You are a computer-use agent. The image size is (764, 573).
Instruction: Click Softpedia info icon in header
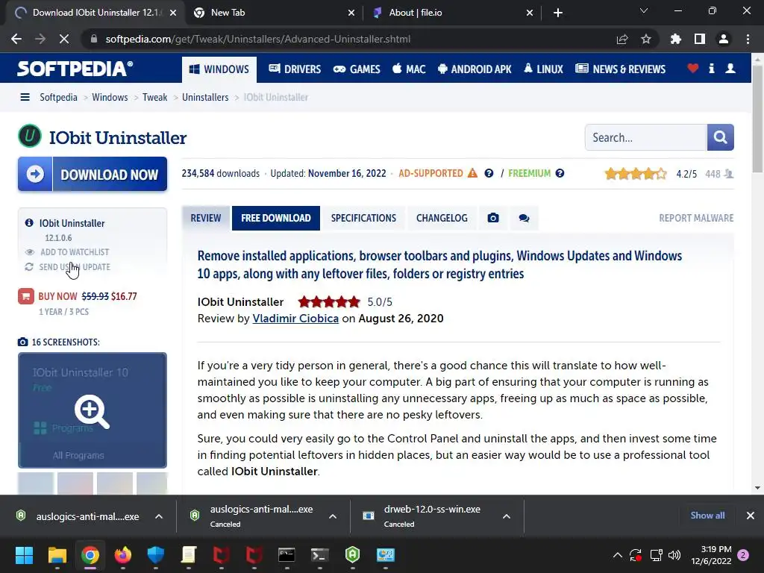coord(711,68)
